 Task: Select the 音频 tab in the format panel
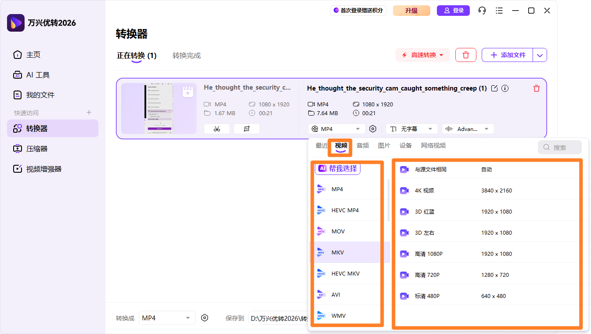pyautogui.click(x=362, y=145)
